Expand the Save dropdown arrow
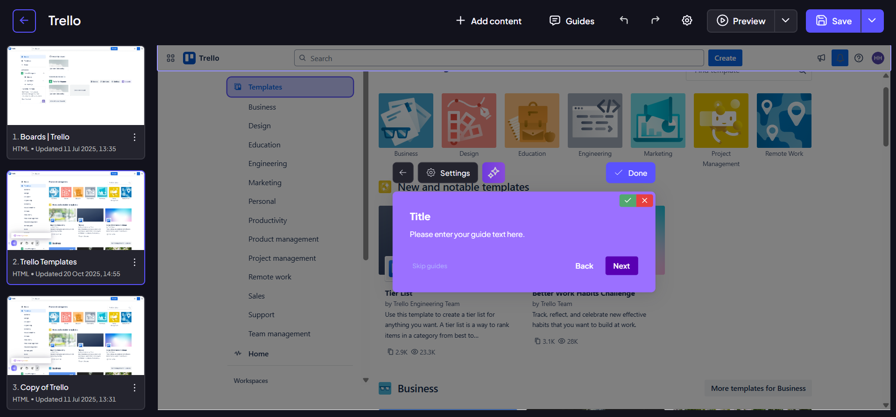The width and height of the screenshot is (896, 417). 872,21
